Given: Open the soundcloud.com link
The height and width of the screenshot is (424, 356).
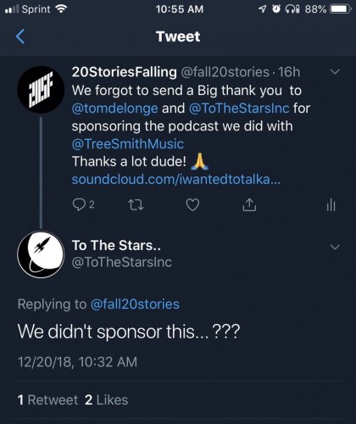Looking at the screenshot, I should (x=176, y=180).
